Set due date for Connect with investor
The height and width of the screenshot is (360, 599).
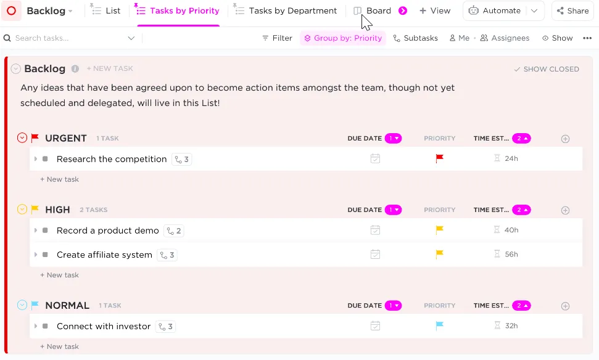pos(375,325)
